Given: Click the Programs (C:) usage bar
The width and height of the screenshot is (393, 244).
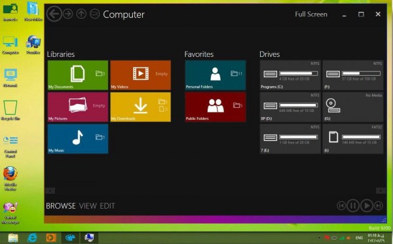Looking at the screenshot, I should coord(299,73).
